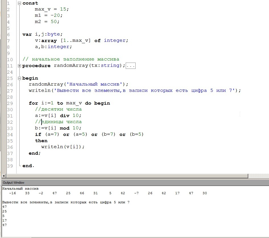Click the comment '//десятки числа'

58,109
